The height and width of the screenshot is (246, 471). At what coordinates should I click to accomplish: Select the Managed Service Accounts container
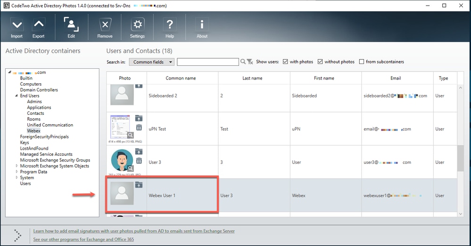pos(46,154)
